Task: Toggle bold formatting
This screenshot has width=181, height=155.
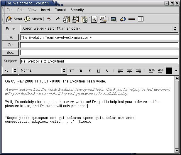Action: coord(81,71)
